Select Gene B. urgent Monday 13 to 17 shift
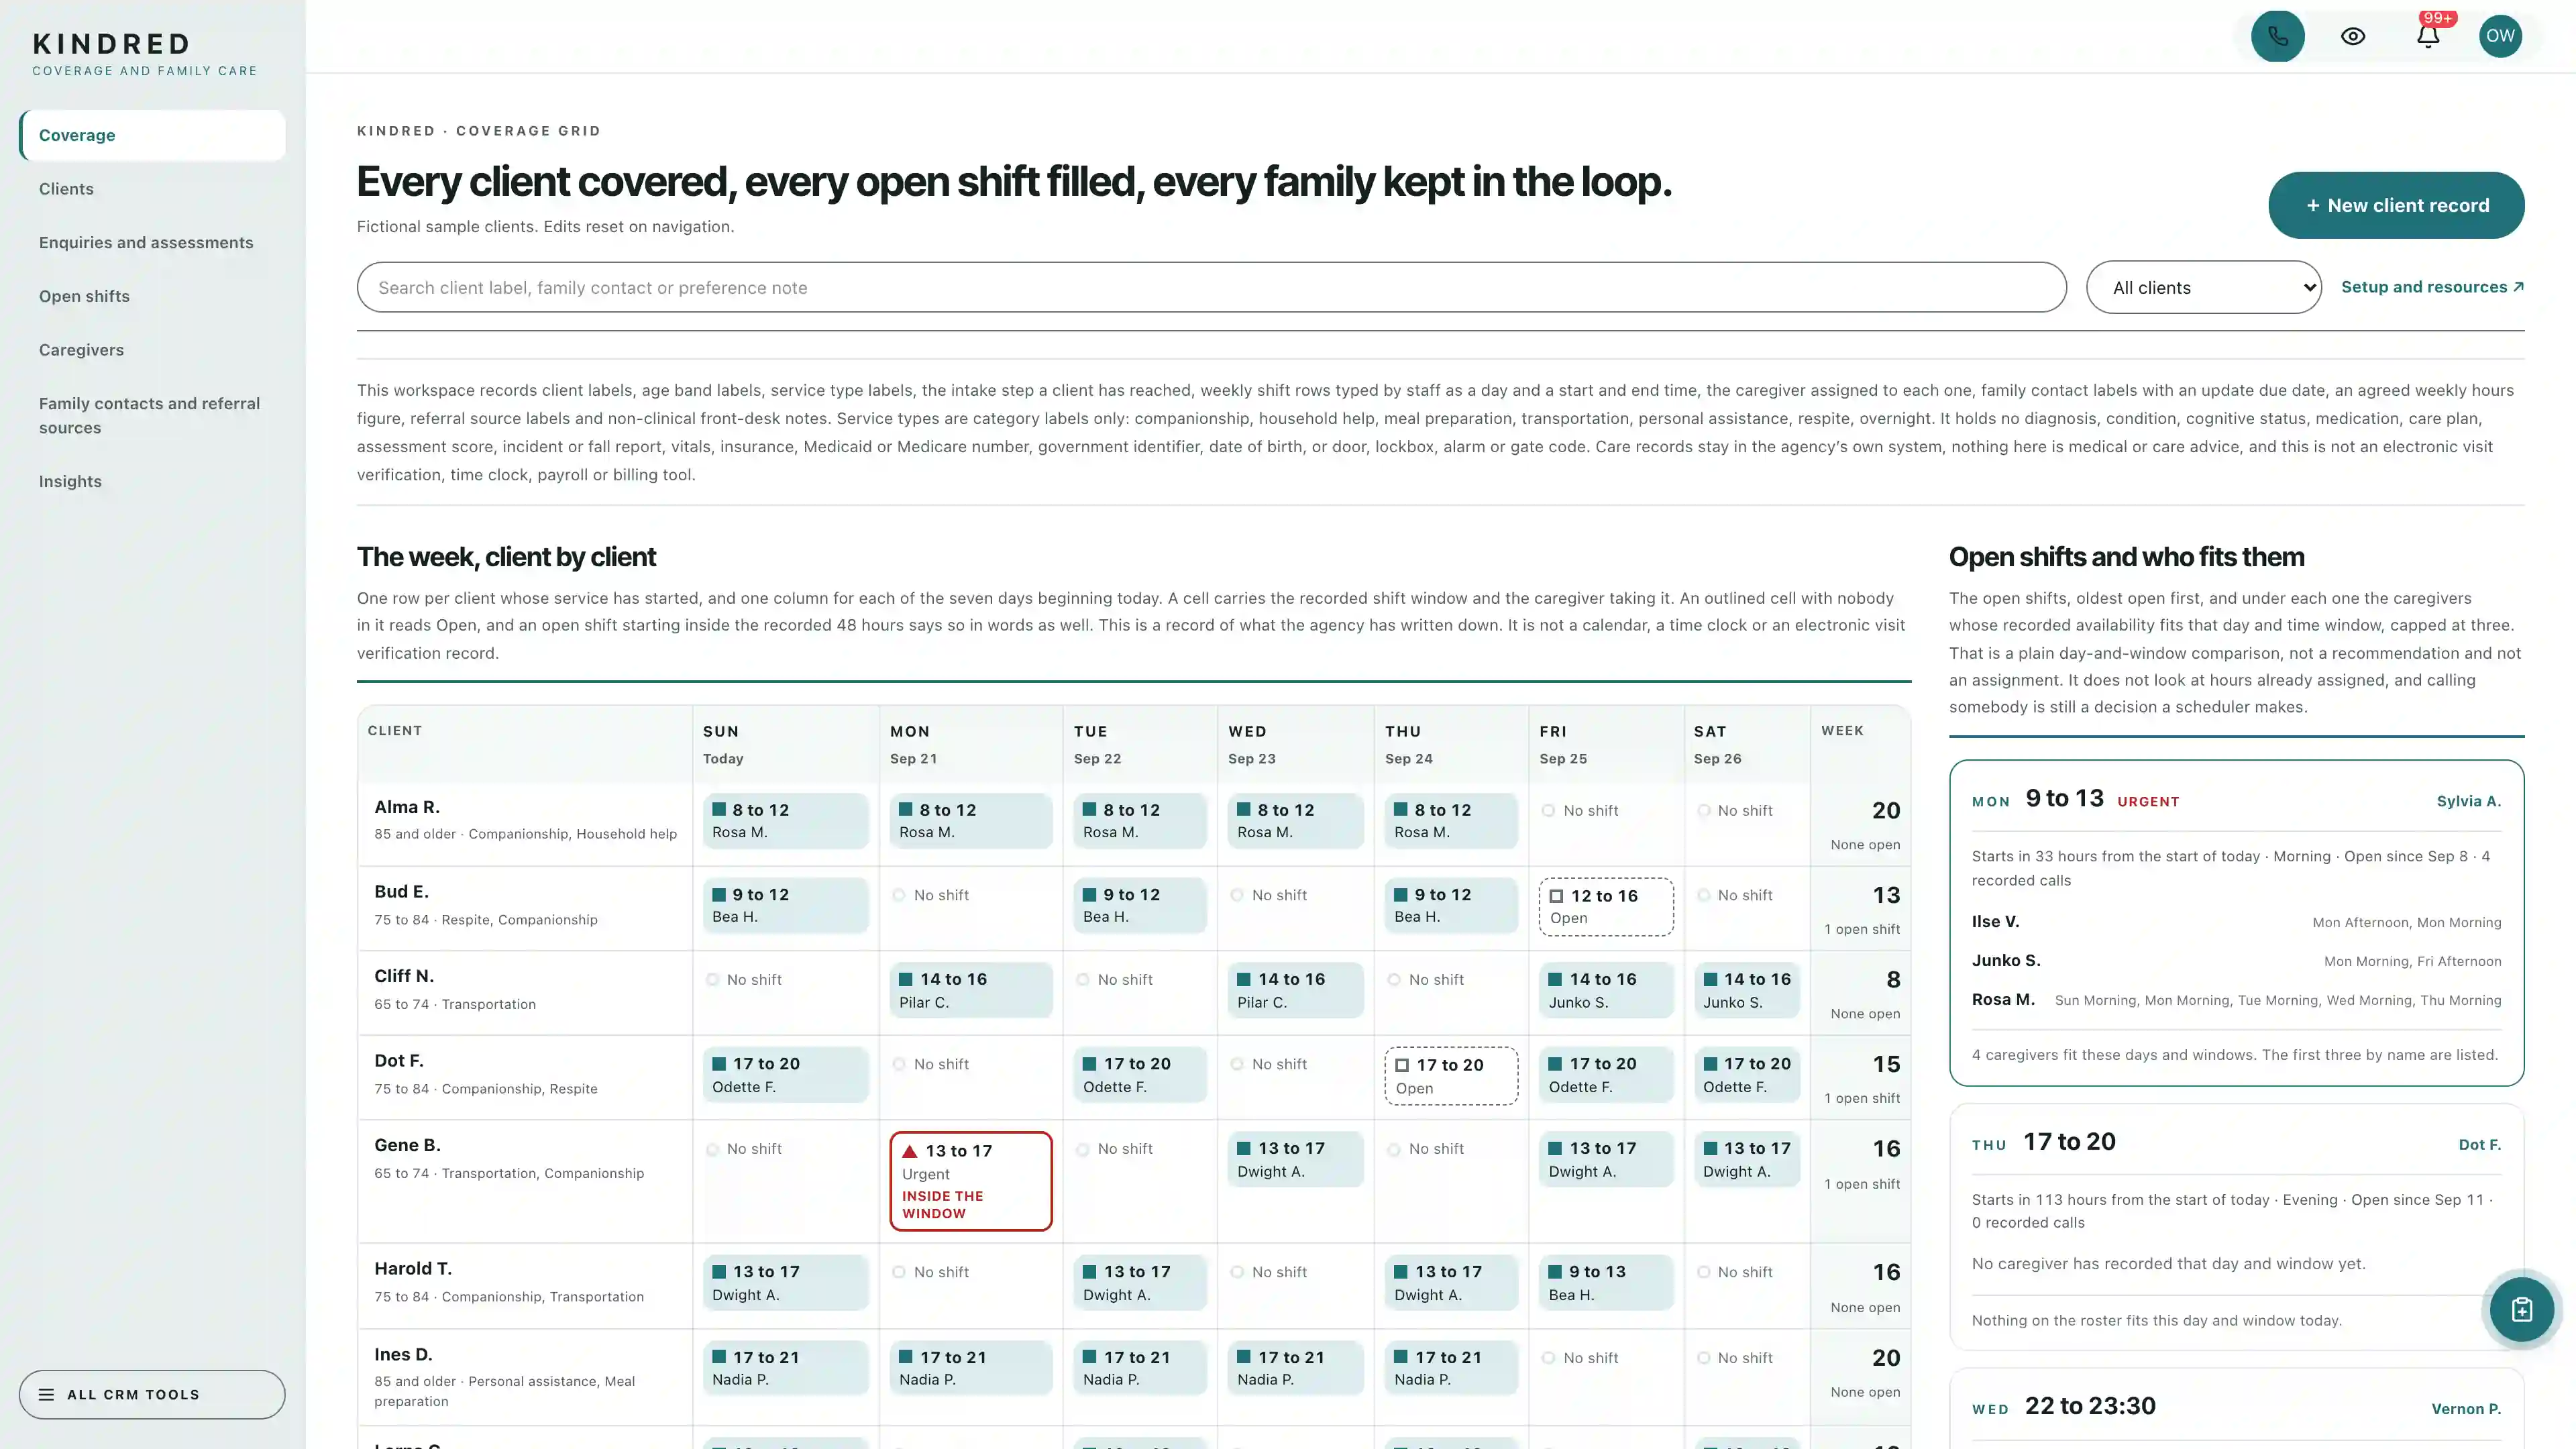Viewport: 2576px width, 1449px height. [970, 1180]
